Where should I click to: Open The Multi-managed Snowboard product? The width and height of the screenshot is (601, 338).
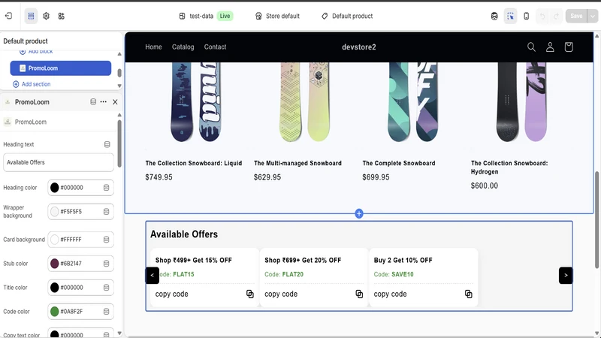[297, 163]
